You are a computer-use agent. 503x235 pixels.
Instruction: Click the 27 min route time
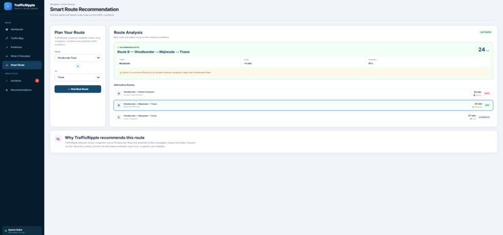472,116
